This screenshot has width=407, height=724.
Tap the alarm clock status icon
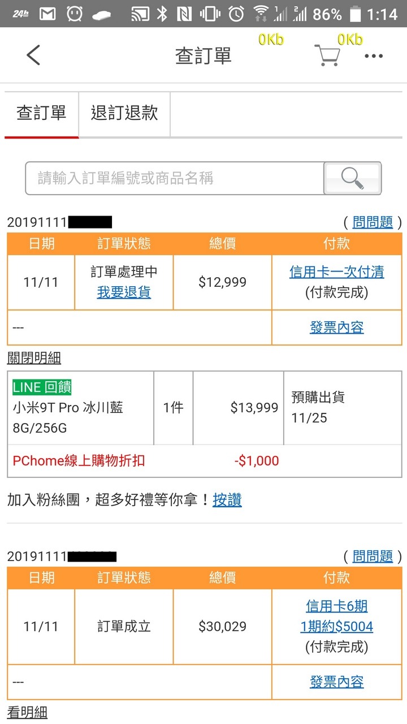(x=236, y=14)
